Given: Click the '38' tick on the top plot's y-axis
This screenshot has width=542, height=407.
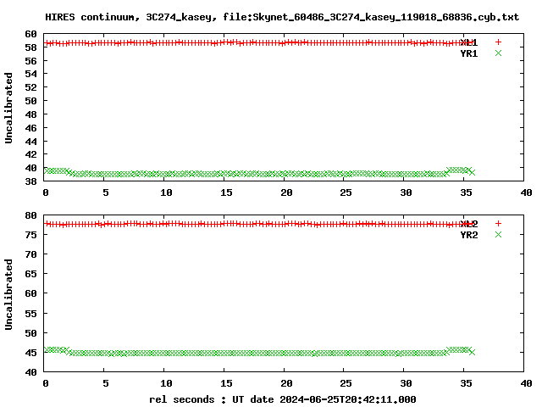Looking at the screenshot, I should click(30, 181).
